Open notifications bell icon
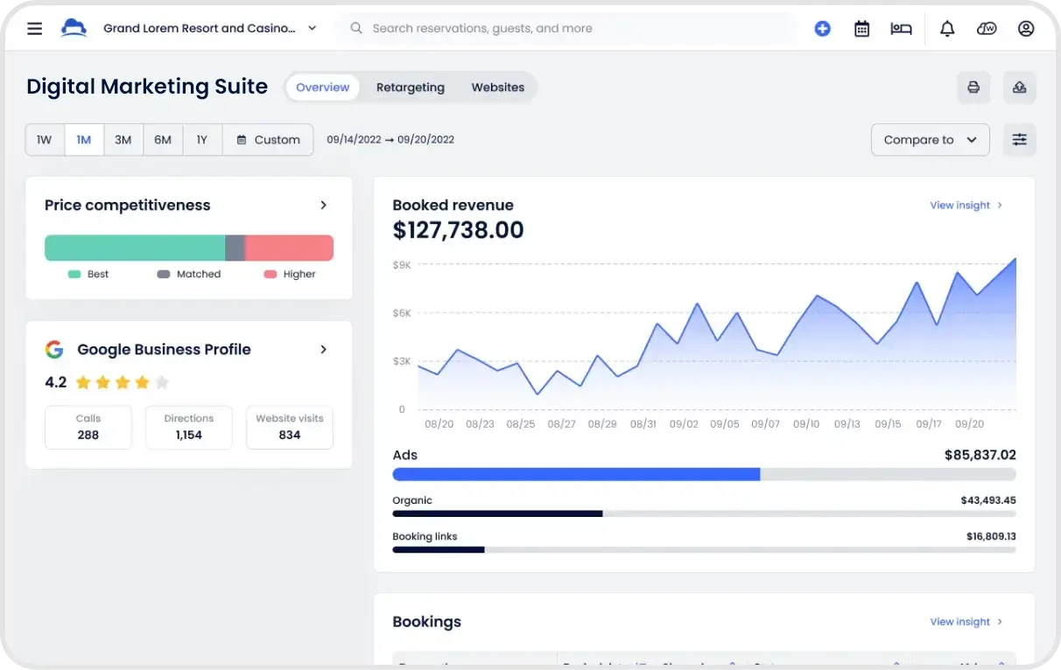Viewport: 1061px width, 670px height. (x=947, y=28)
